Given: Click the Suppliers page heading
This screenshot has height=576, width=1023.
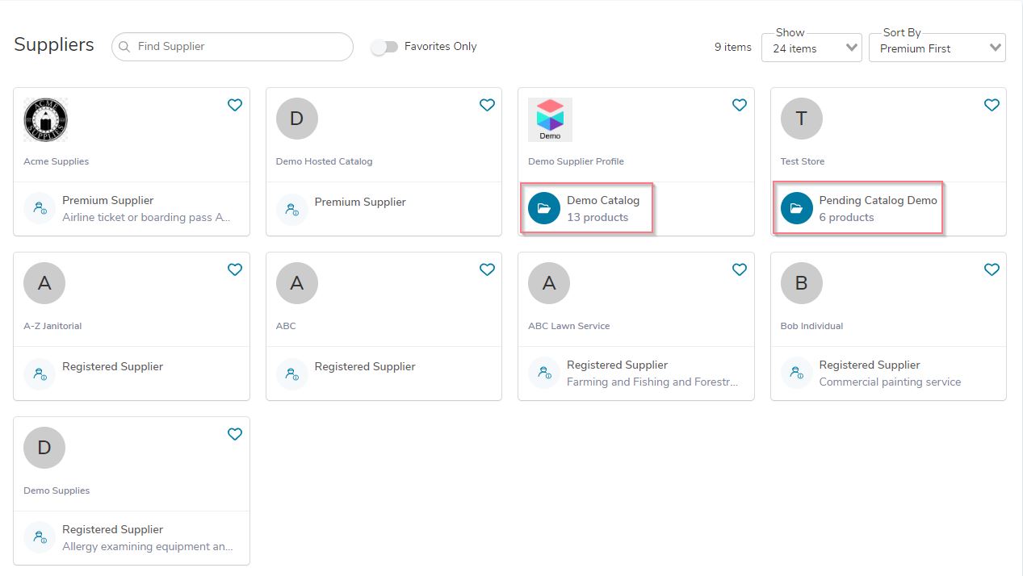Looking at the screenshot, I should [54, 44].
